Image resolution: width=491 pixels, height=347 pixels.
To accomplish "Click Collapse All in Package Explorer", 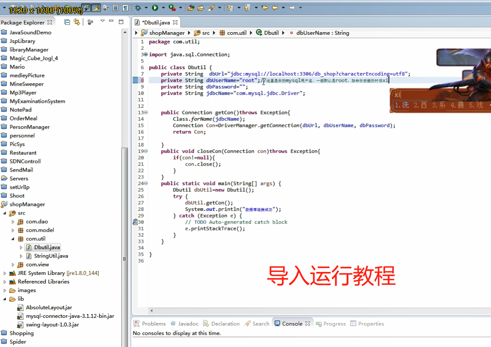I will [67, 22].
